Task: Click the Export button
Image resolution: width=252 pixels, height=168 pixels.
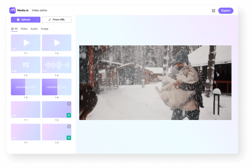Action: 225,11
